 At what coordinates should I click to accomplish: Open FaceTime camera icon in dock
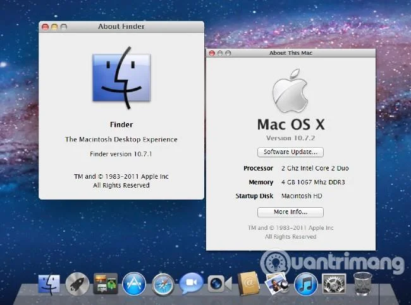[x=219, y=284]
